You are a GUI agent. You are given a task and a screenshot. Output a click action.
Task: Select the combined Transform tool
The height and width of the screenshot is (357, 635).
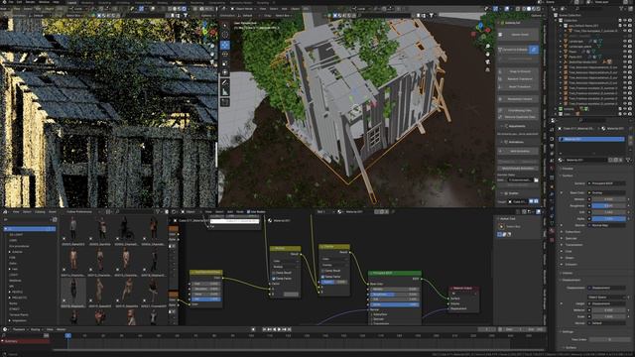click(225, 72)
